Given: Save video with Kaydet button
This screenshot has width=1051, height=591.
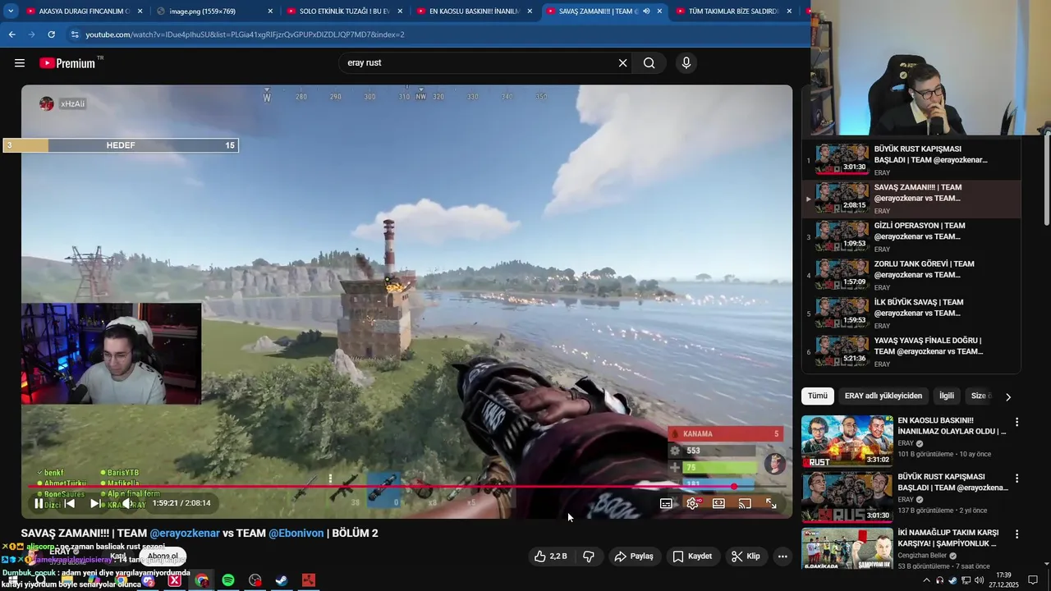Looking at the screenshot, I should 692,557.
